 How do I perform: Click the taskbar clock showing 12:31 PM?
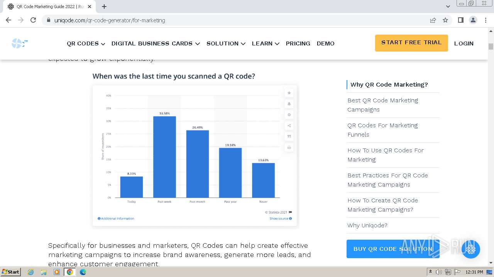(474, 272)
